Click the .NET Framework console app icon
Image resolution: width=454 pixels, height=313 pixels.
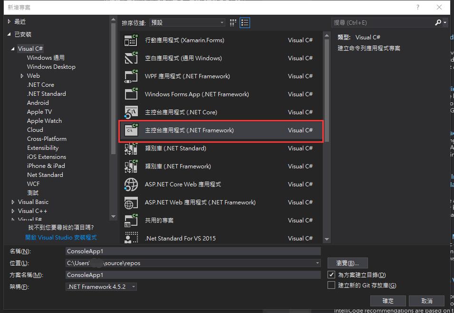131,130
